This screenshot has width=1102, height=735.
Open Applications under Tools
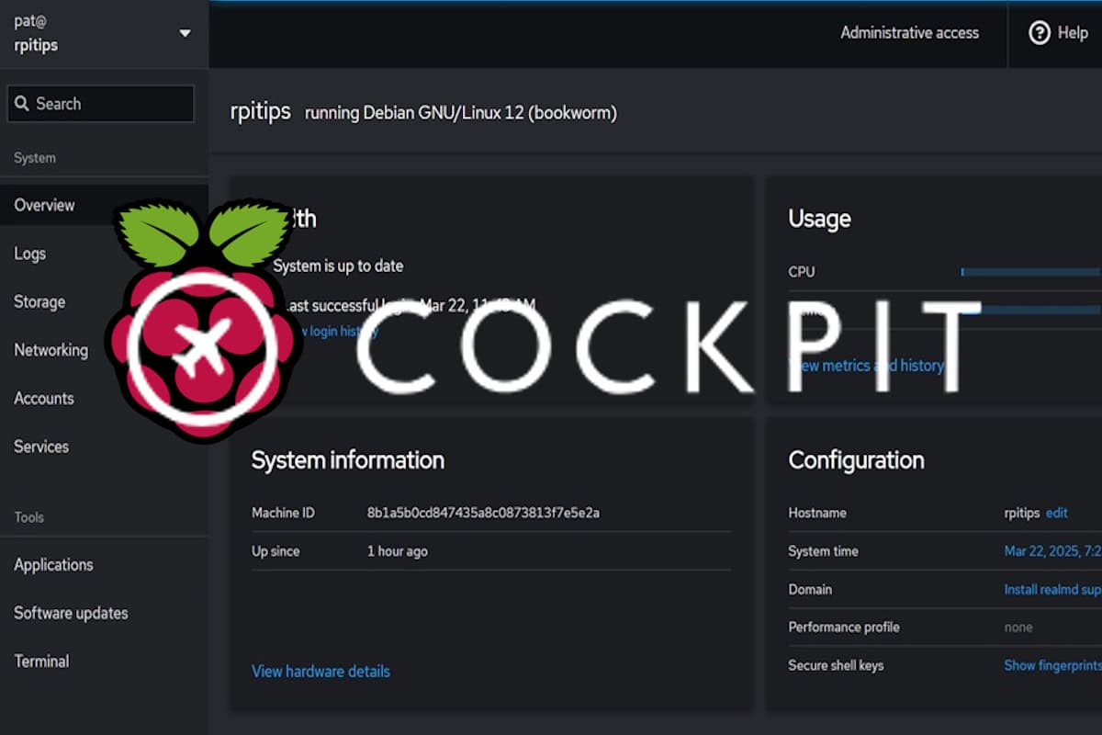tap(52, 564)
